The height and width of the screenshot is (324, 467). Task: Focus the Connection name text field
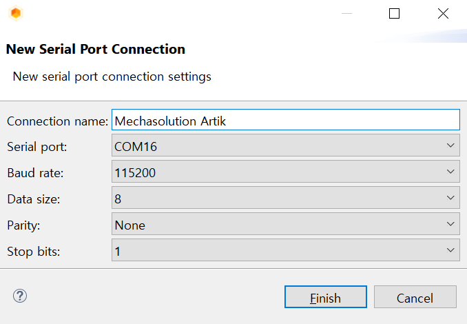pyautogui.click(x=286, y=120)
